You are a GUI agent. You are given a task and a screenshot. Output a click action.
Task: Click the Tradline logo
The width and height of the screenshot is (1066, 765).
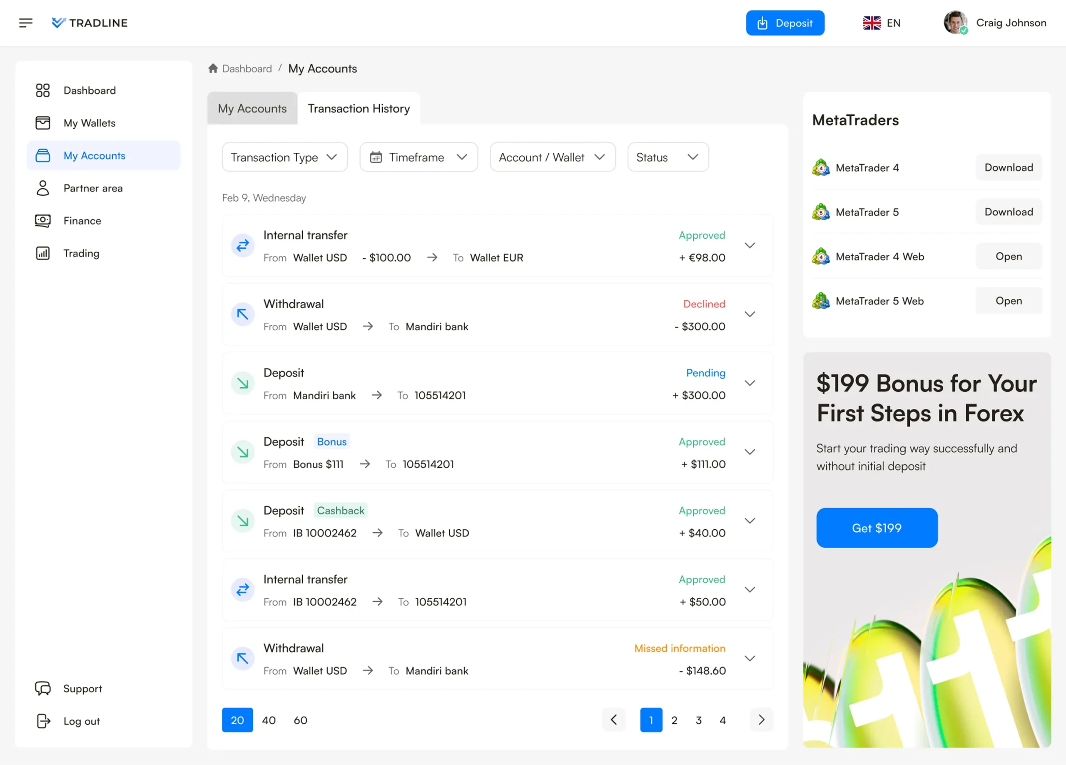90,22
